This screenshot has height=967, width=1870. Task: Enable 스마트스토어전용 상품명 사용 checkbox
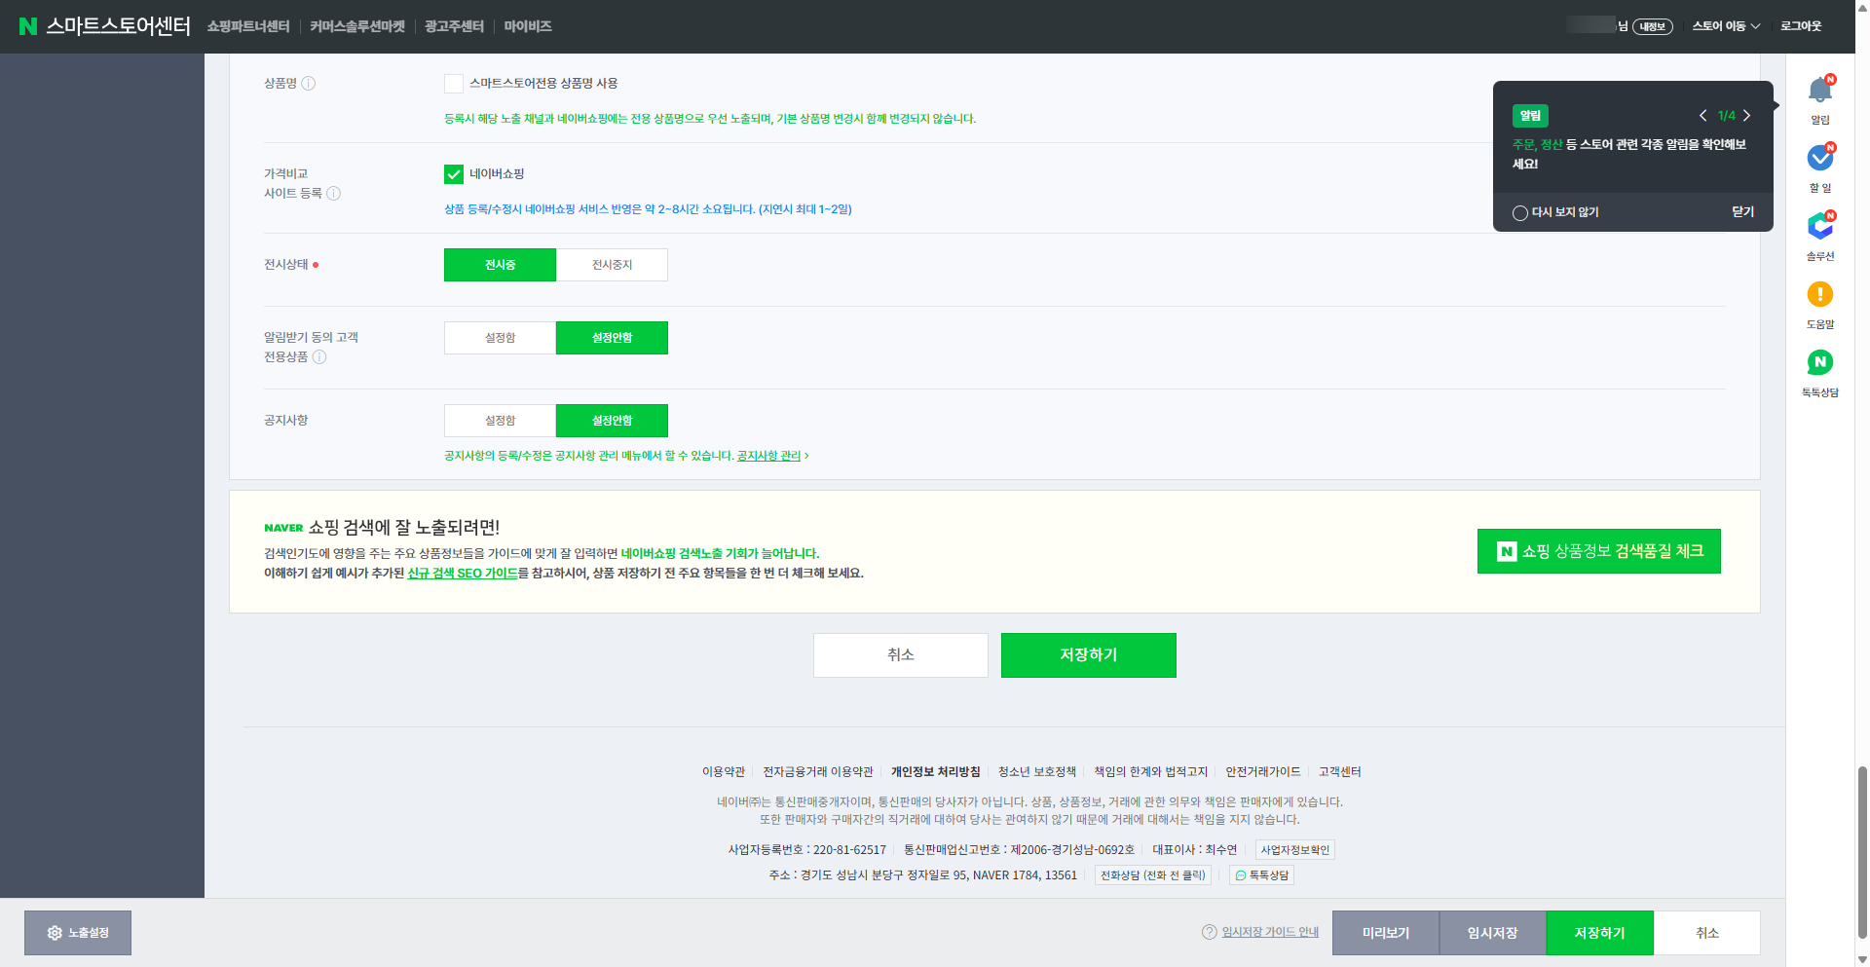click(454, 84)
